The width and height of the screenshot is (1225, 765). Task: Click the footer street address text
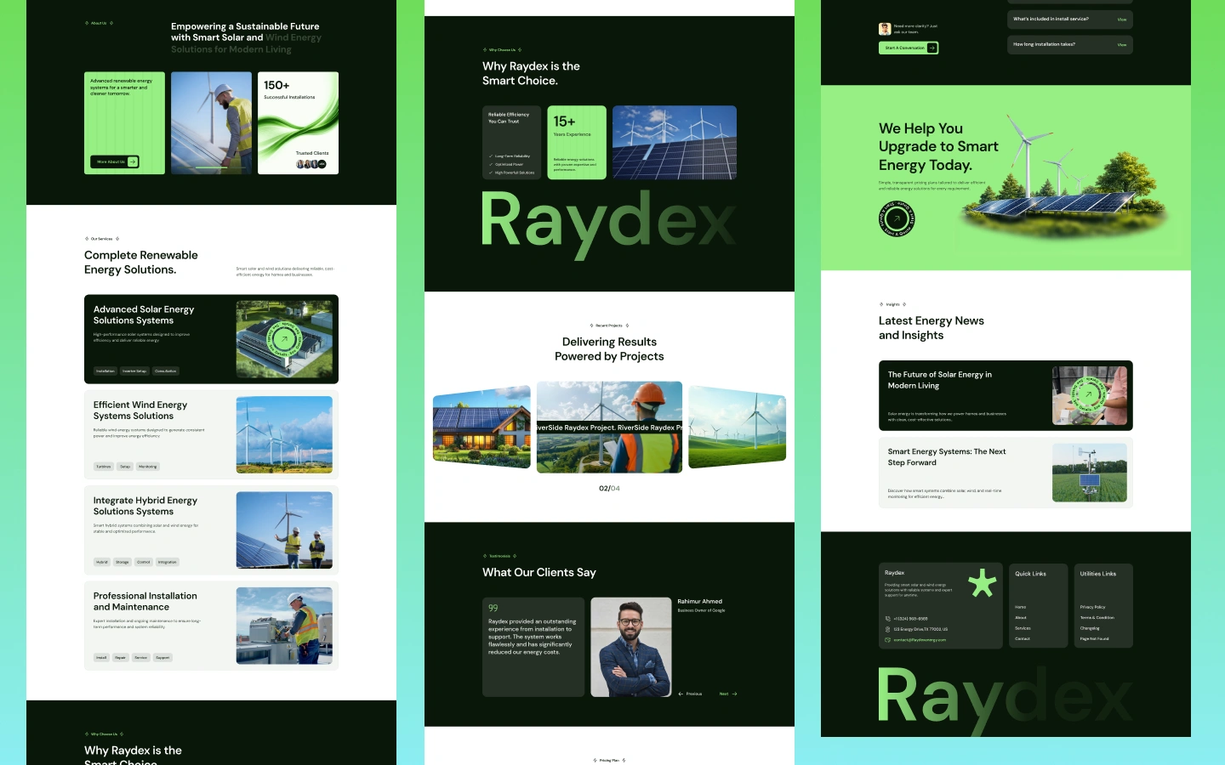pyautogui.click(x=920, y=629)
